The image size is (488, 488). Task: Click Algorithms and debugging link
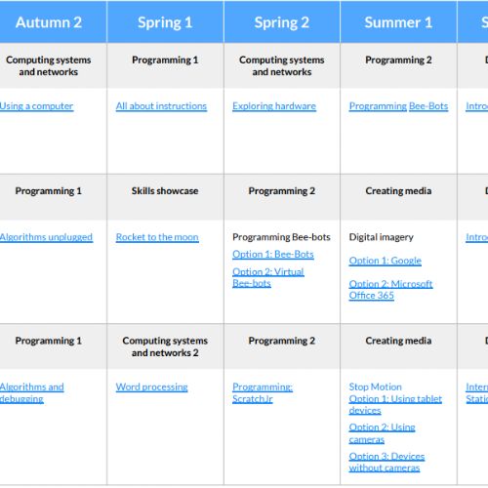[x=32, y=392]
